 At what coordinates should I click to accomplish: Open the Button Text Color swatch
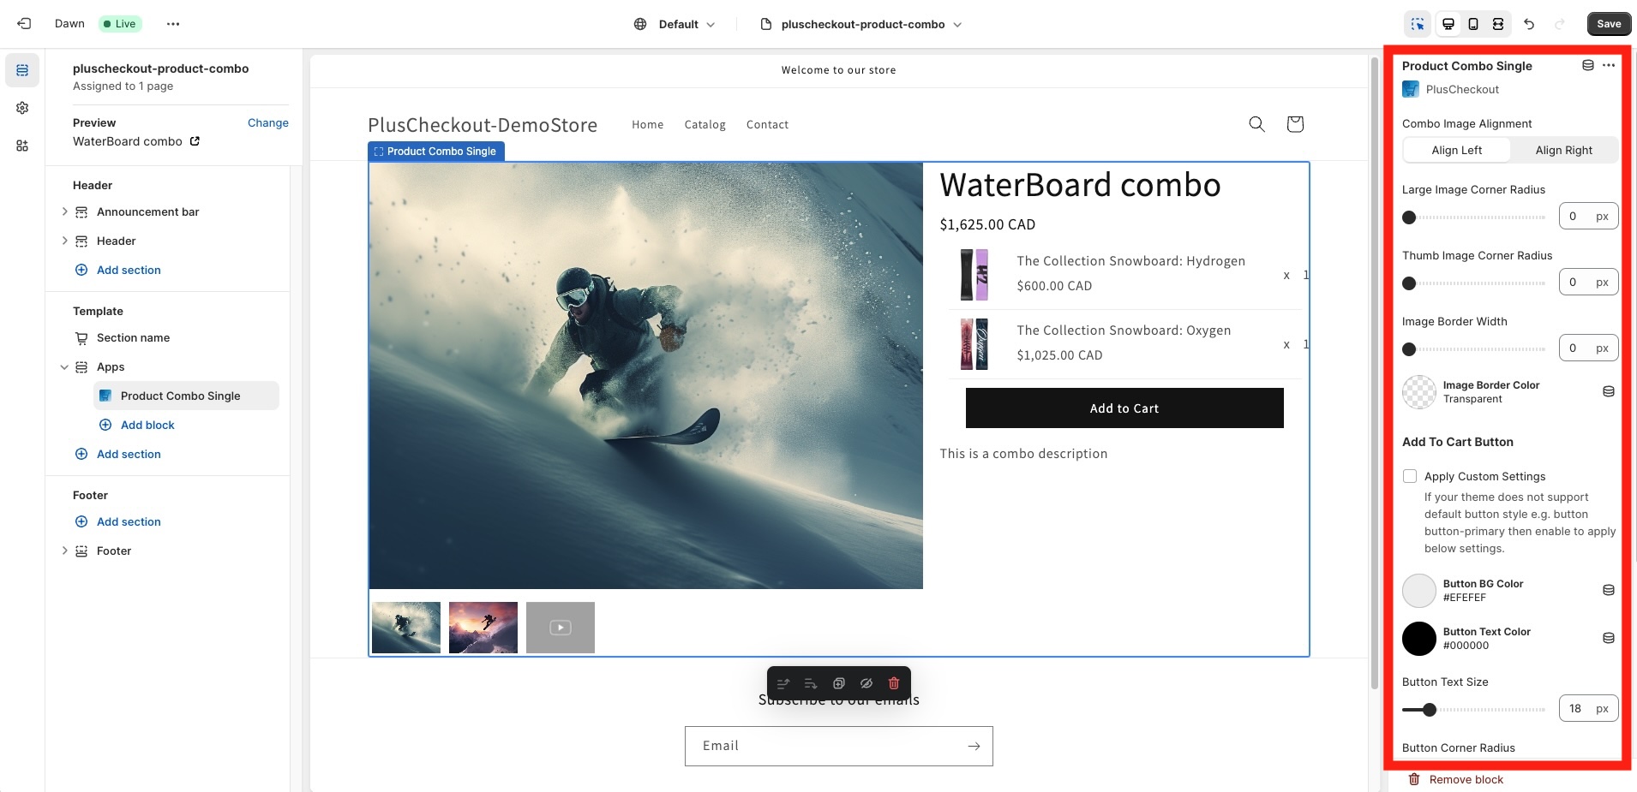pyautogui.click(x=1419, y=639)
